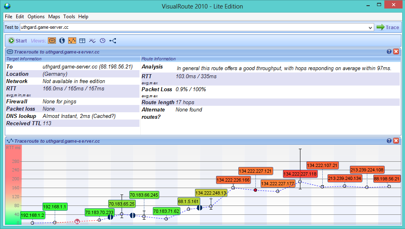Viewport: 405px width, 229px height.
Task: Click 'Not available in free edition' text
Action: coord(74,81)
